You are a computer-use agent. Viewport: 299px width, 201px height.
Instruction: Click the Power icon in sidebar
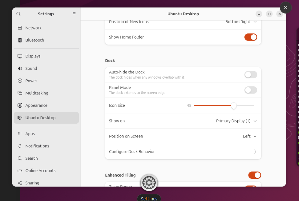(x=20, y=81)
